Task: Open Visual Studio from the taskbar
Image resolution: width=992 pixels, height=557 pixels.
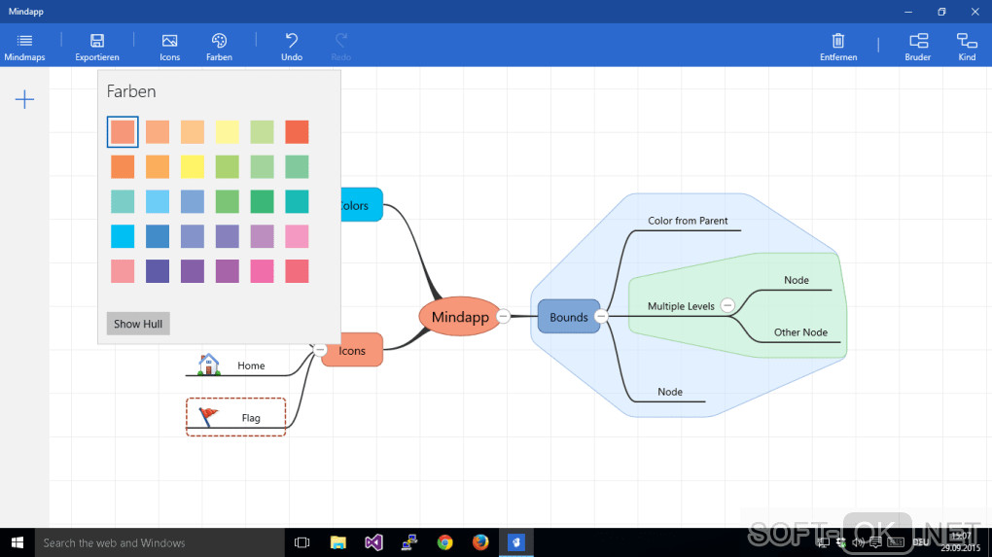Action: [x=373, y=542]
